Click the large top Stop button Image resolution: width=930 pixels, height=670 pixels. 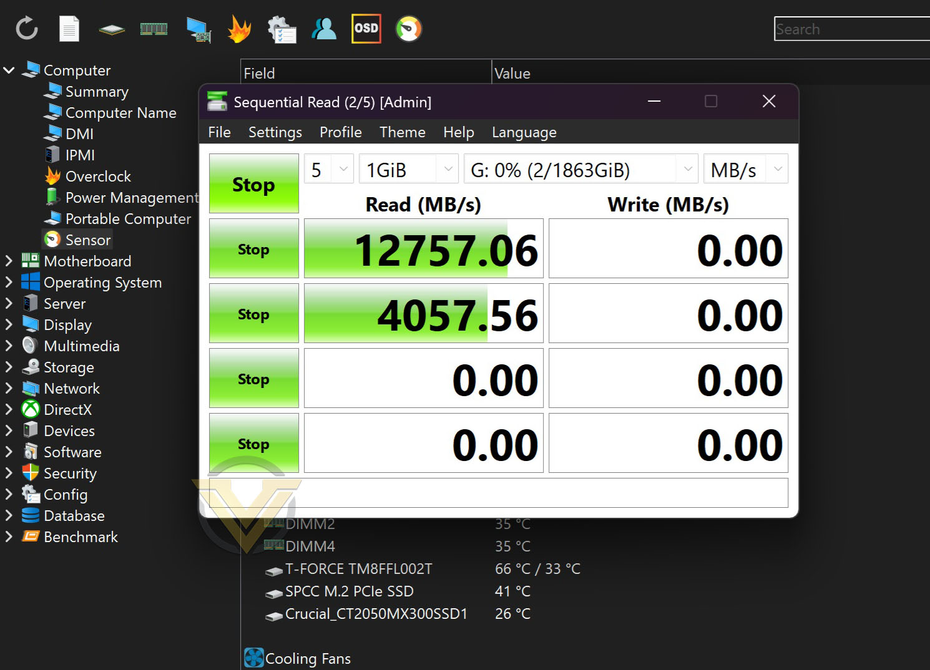[254, 184]
